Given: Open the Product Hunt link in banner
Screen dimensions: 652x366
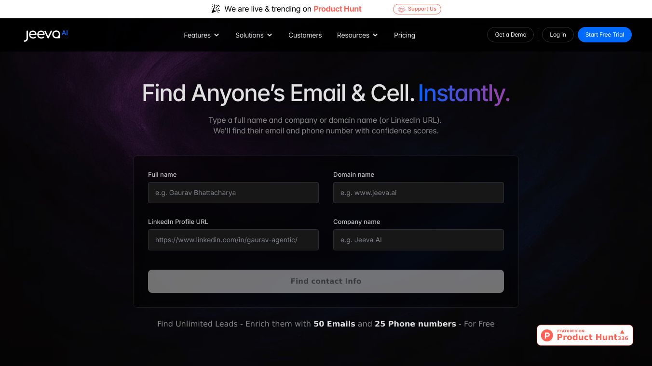Looking at the screenshot, I should click(x=337, y=9).
